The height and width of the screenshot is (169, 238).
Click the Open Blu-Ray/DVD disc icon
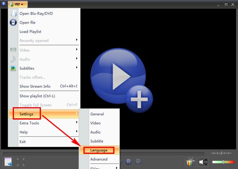pos(14,14)
